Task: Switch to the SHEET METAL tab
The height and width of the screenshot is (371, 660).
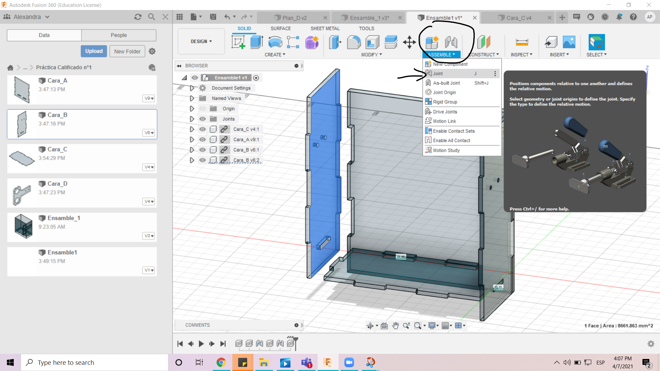Action: pyautogui.click(x=325, y=29)
